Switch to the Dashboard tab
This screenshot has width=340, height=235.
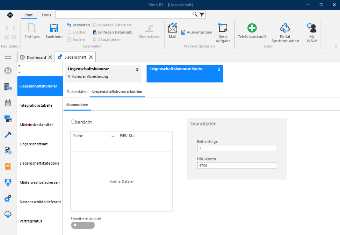point(36,58)
